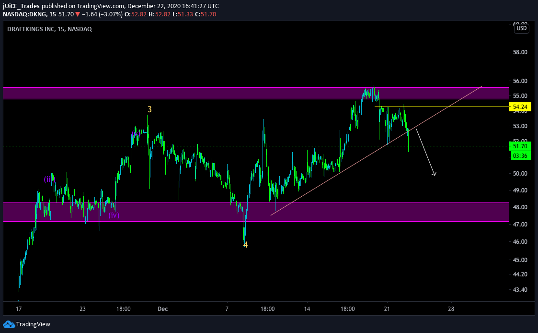The image size is (538, 333).
Task: Click the red down-triangle change indicator in header
Action: tap(78, 14)
